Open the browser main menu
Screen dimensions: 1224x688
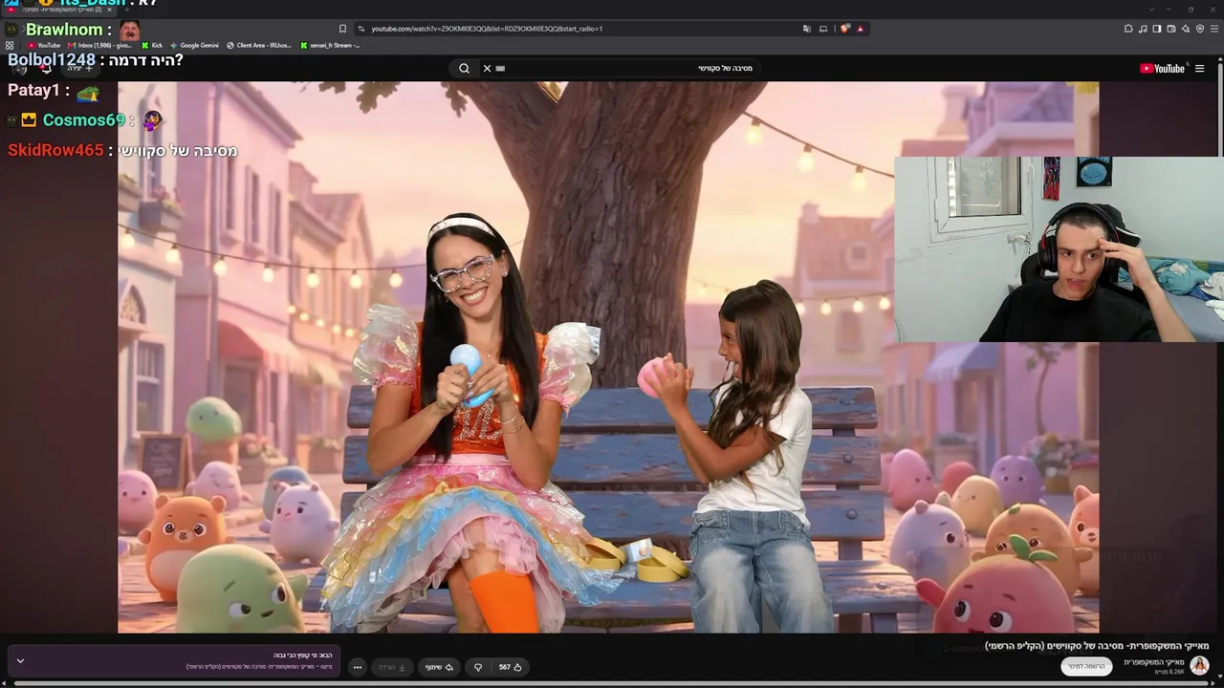pyautogui.click(x=1214, y=29)
